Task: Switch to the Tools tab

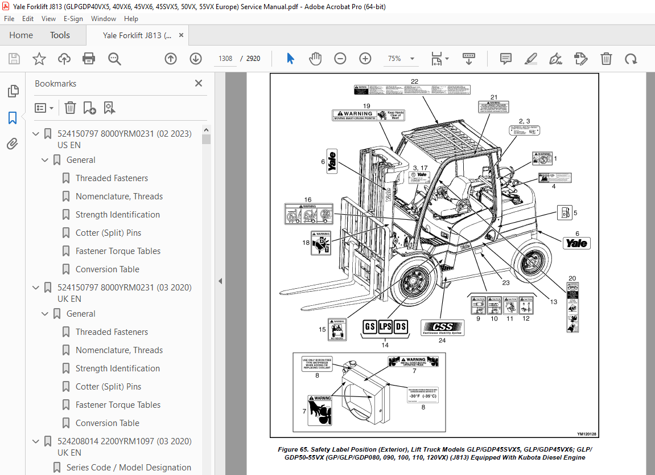Action: [60, 35]
